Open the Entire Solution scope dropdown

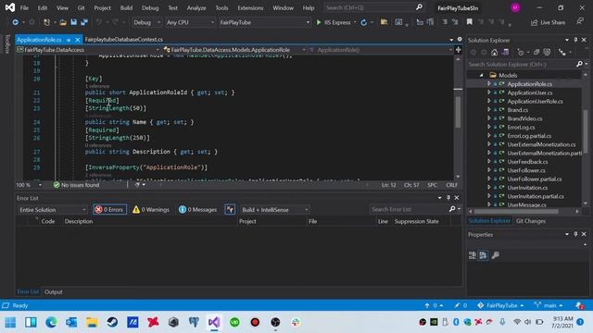pos(52,210)
